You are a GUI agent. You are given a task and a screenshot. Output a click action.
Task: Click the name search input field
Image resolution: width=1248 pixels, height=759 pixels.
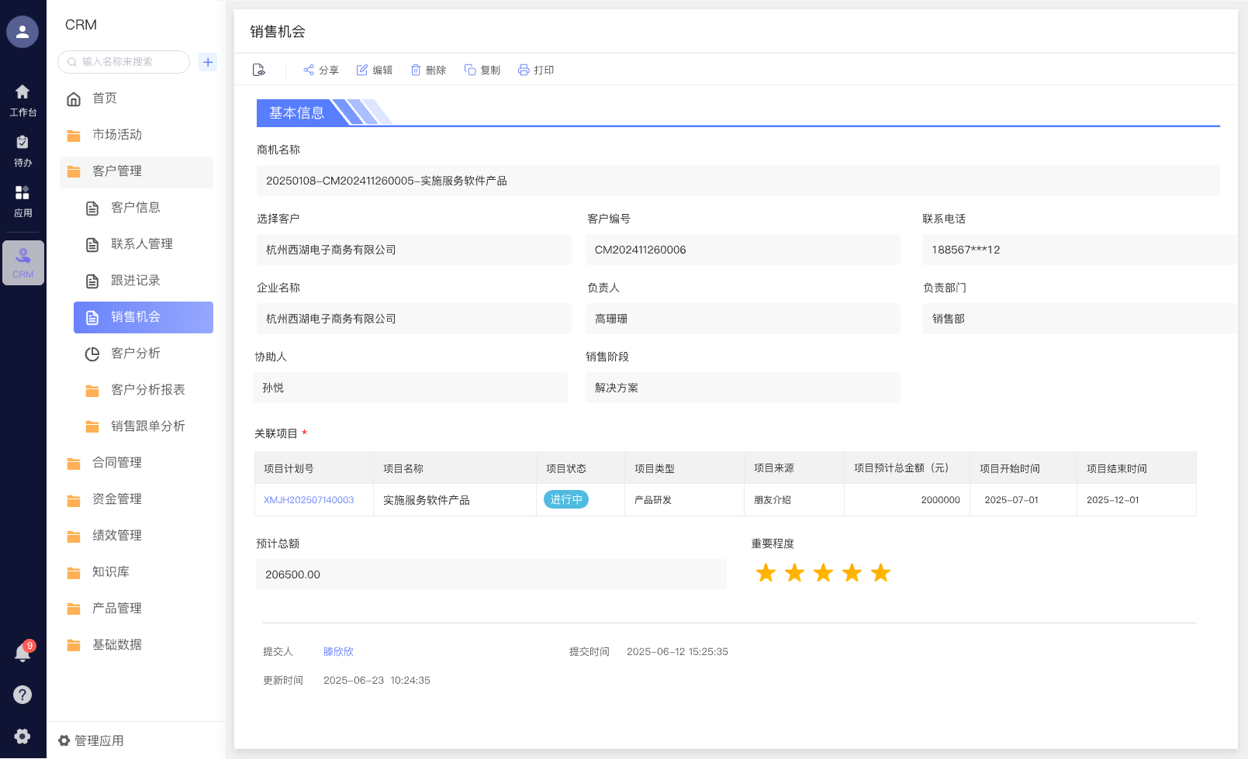point(123,61)
